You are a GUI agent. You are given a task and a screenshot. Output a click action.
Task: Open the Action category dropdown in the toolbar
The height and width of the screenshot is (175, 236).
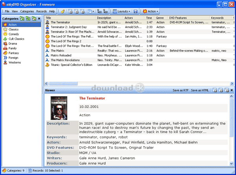(x=151, y=11)
